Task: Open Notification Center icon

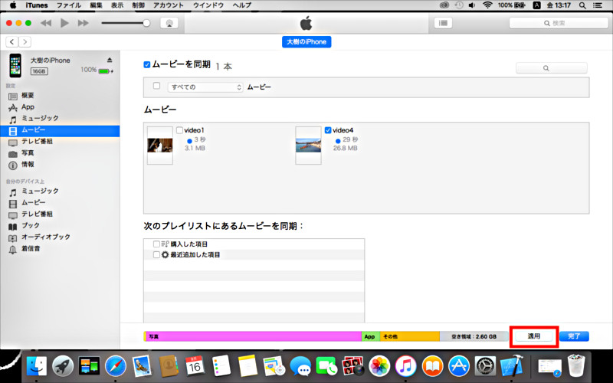Action: 598,5
